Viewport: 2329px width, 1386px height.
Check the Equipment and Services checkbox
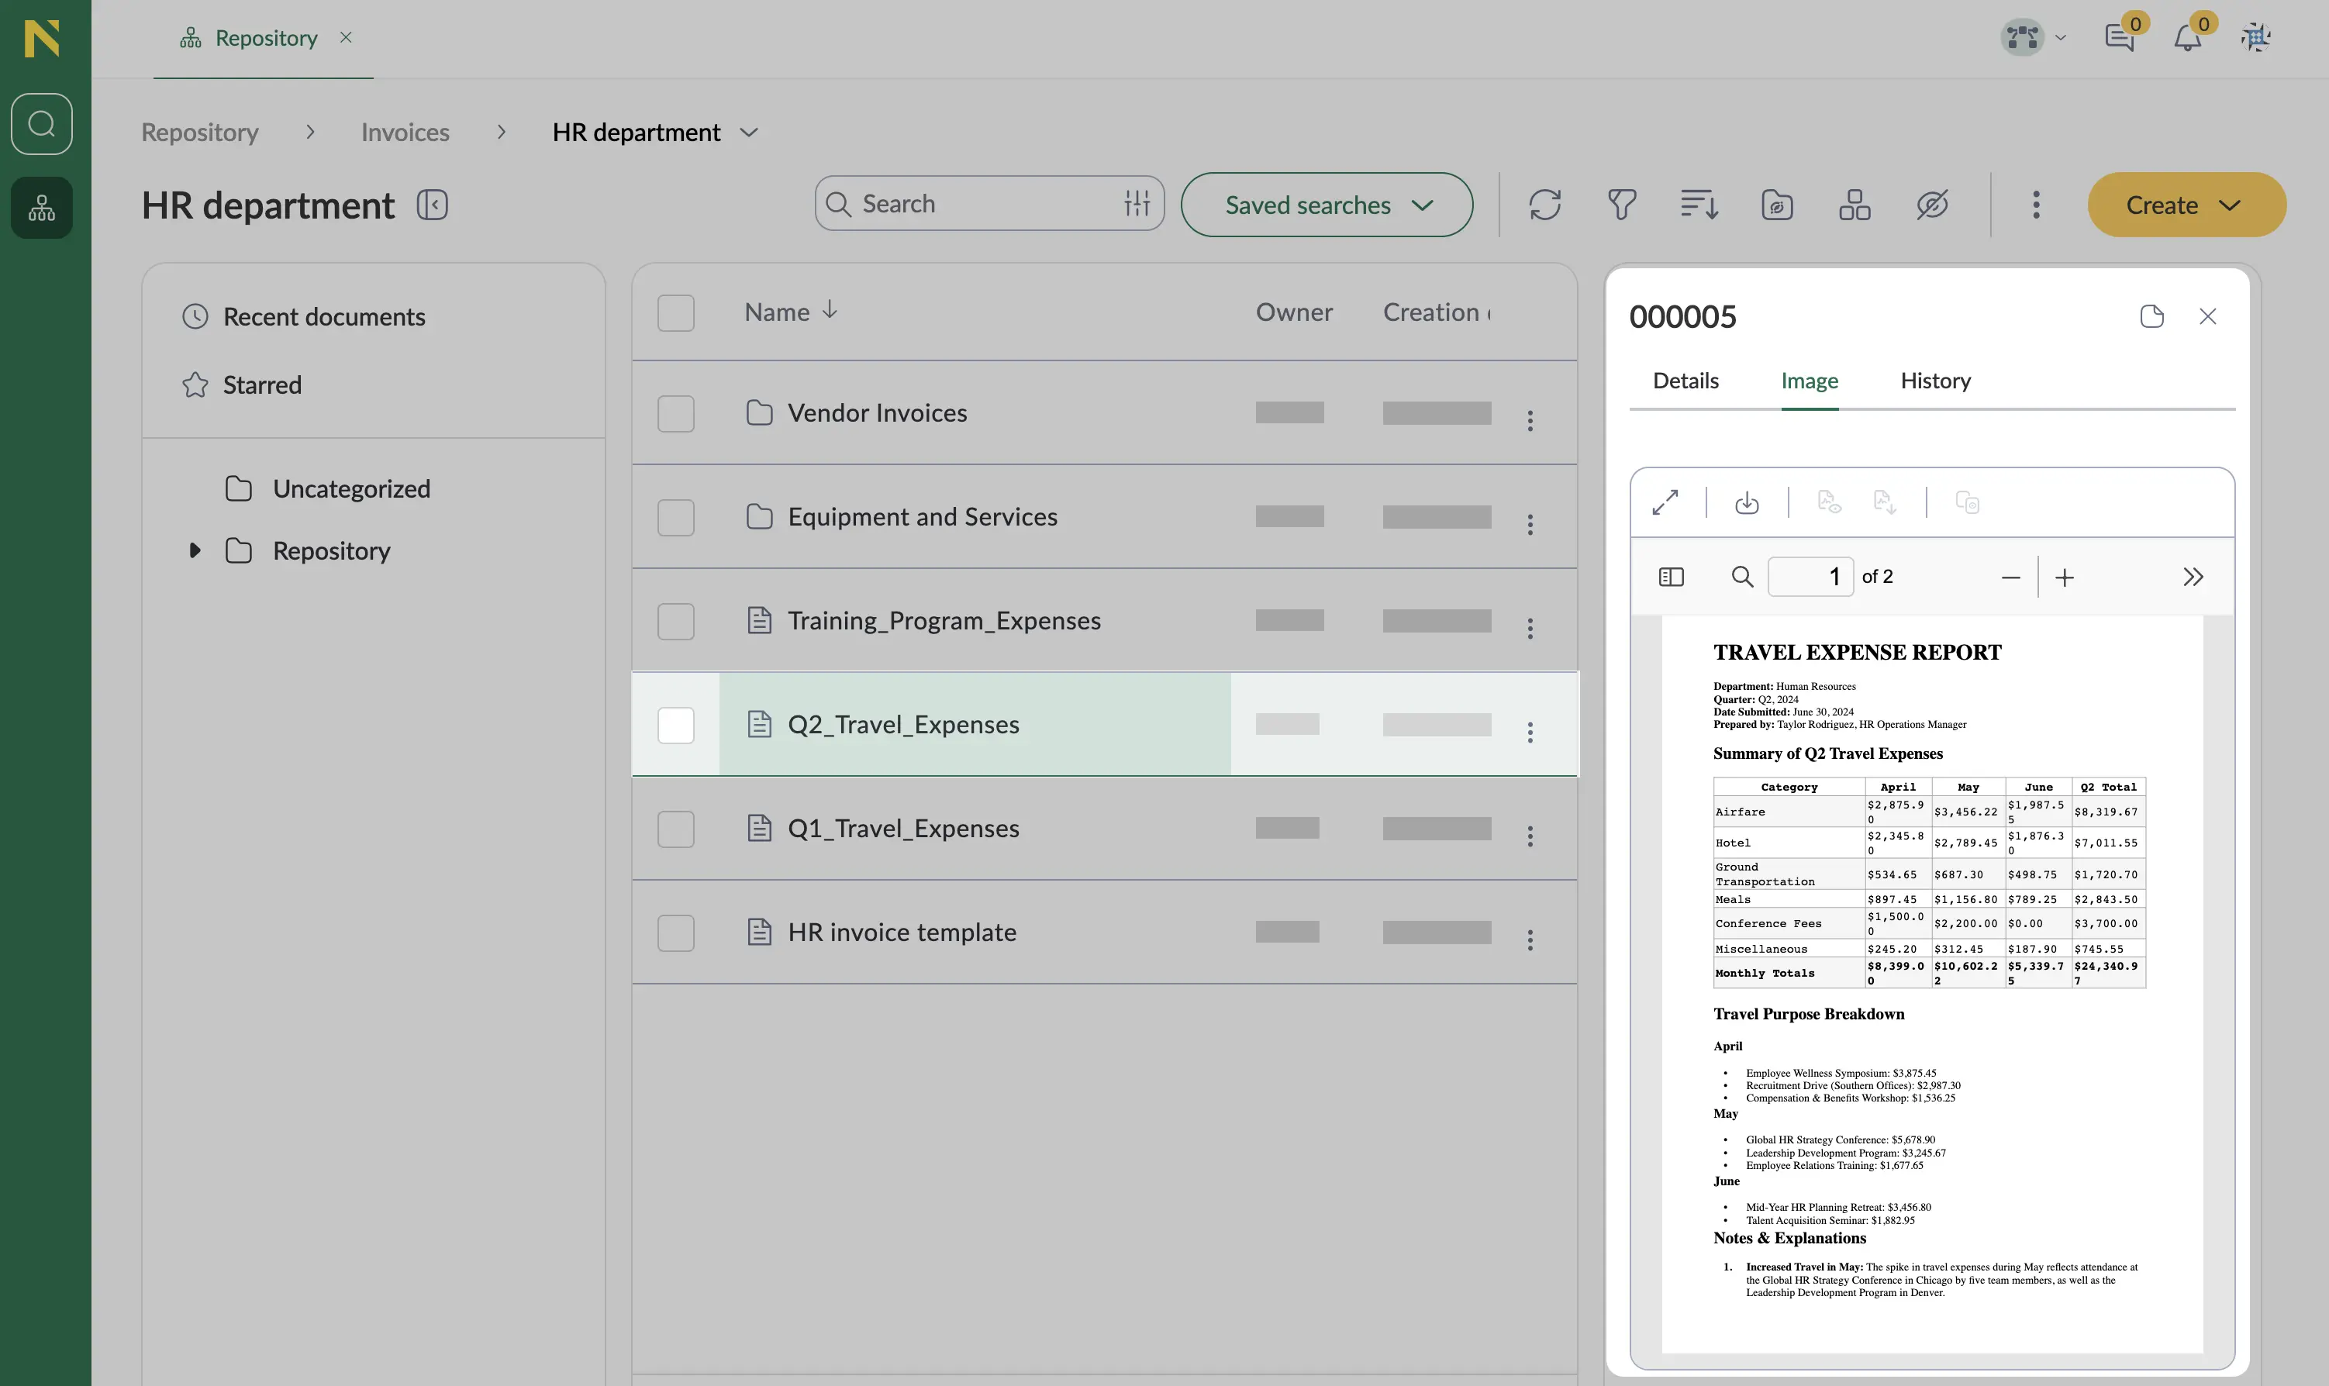tap(676, 516)
